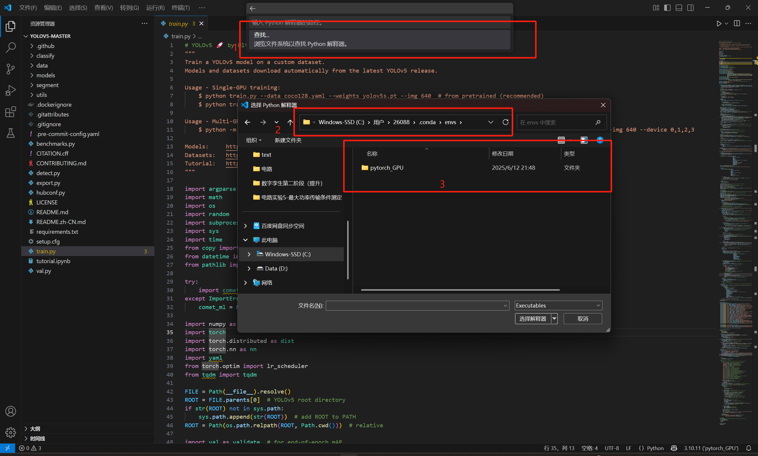
Task: Toggle the secondary side bar layout
Action: click(x=690, y=8)
